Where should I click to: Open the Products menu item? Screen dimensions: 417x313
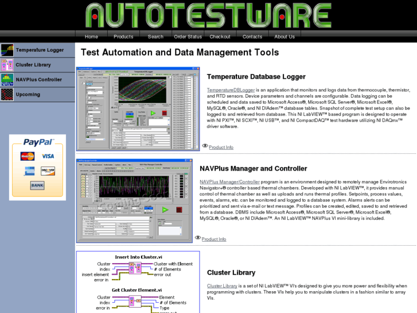click(123, 37)
